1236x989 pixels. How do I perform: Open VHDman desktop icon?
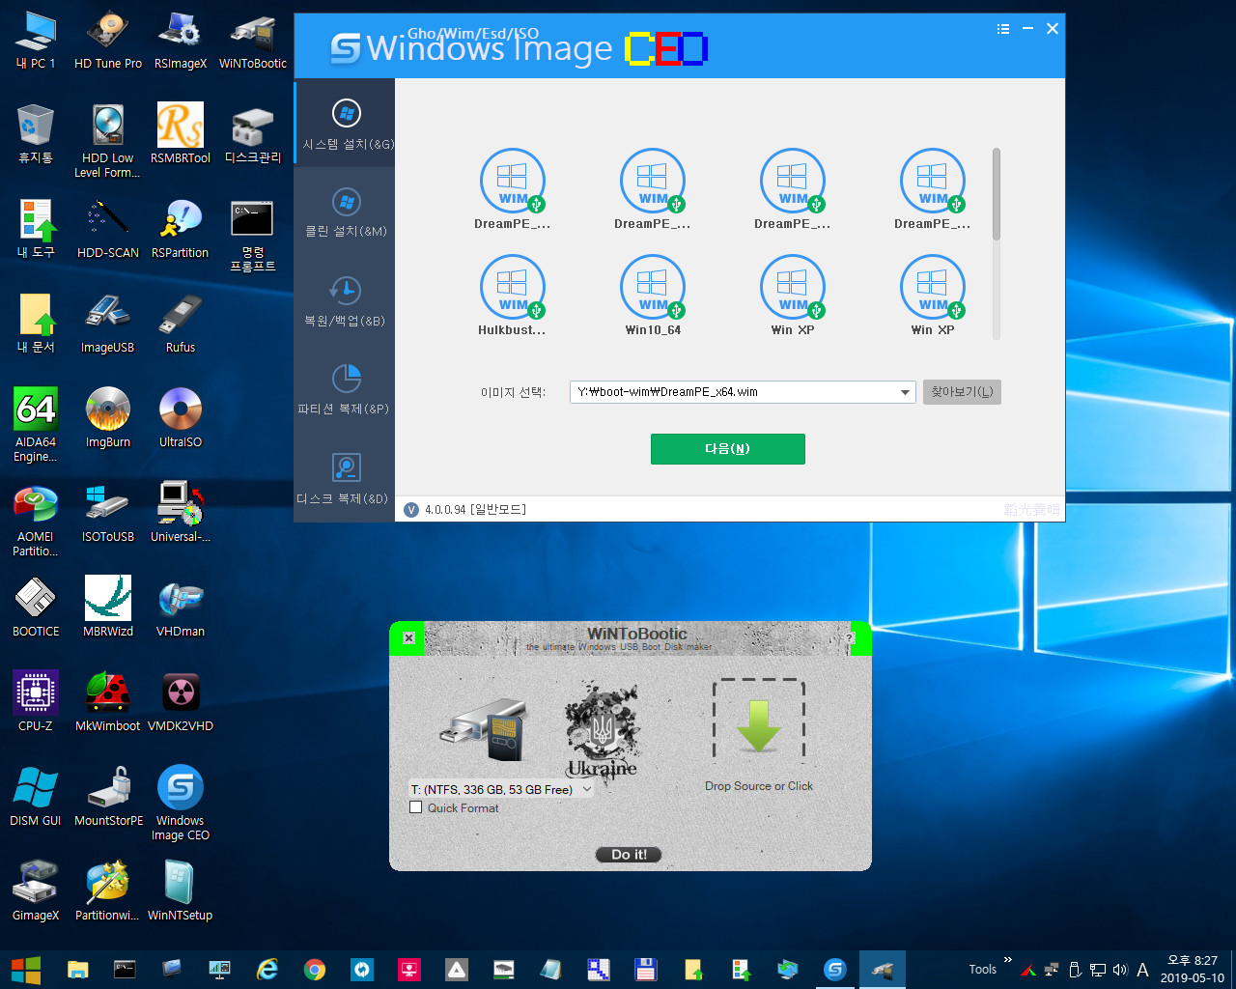coord(181,608)
